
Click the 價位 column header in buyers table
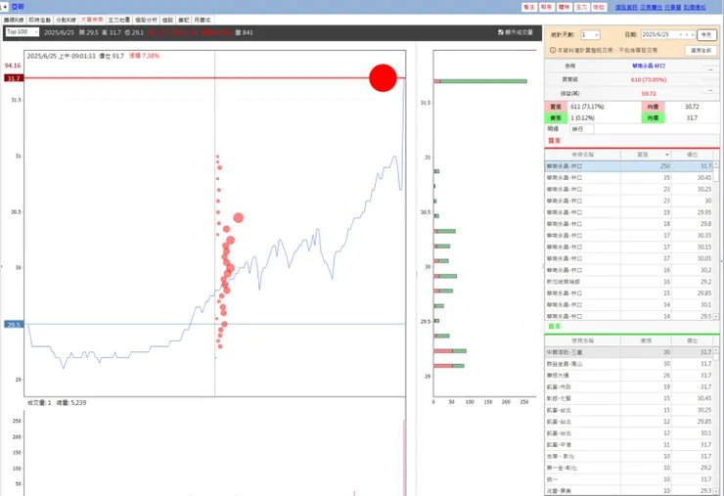(692, 155)
